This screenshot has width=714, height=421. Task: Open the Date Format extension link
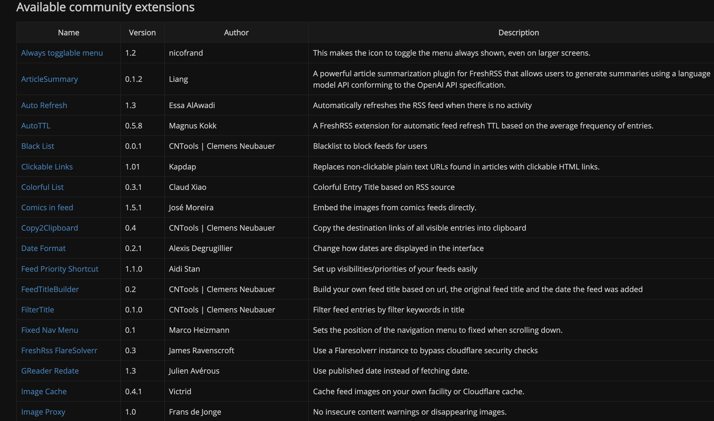pos(43,248)
